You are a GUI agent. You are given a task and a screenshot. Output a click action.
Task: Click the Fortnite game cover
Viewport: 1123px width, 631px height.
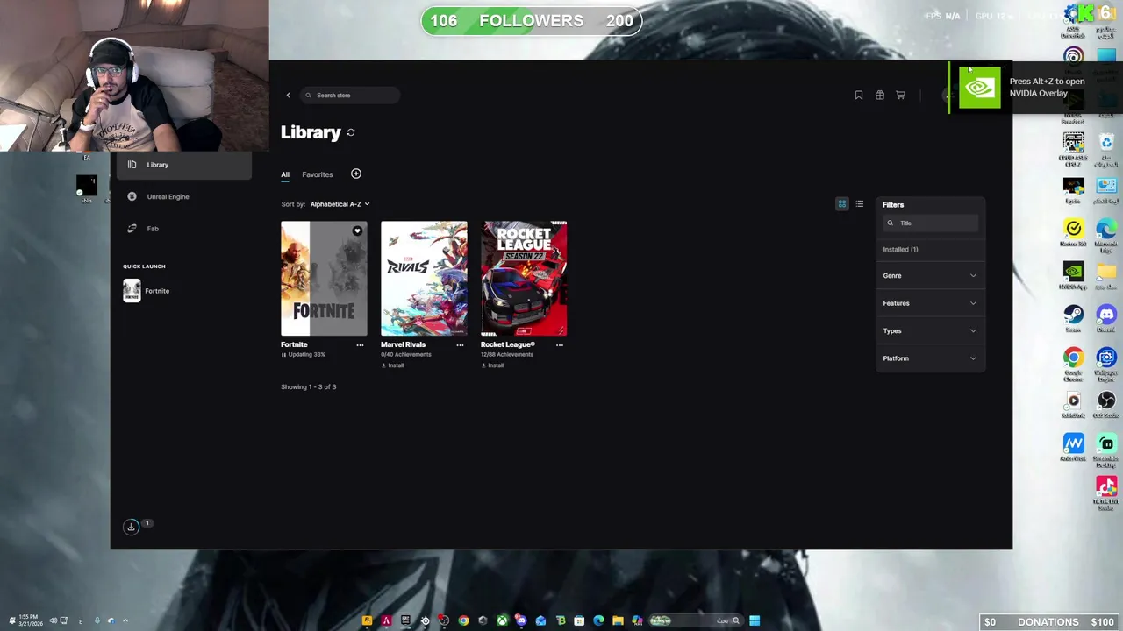coord(324,279)
